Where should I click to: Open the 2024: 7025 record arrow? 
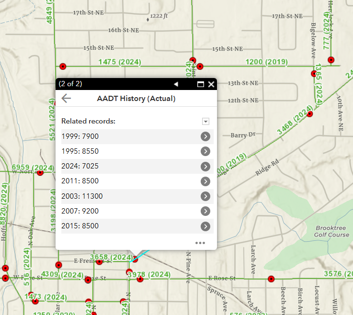point(205,167)
